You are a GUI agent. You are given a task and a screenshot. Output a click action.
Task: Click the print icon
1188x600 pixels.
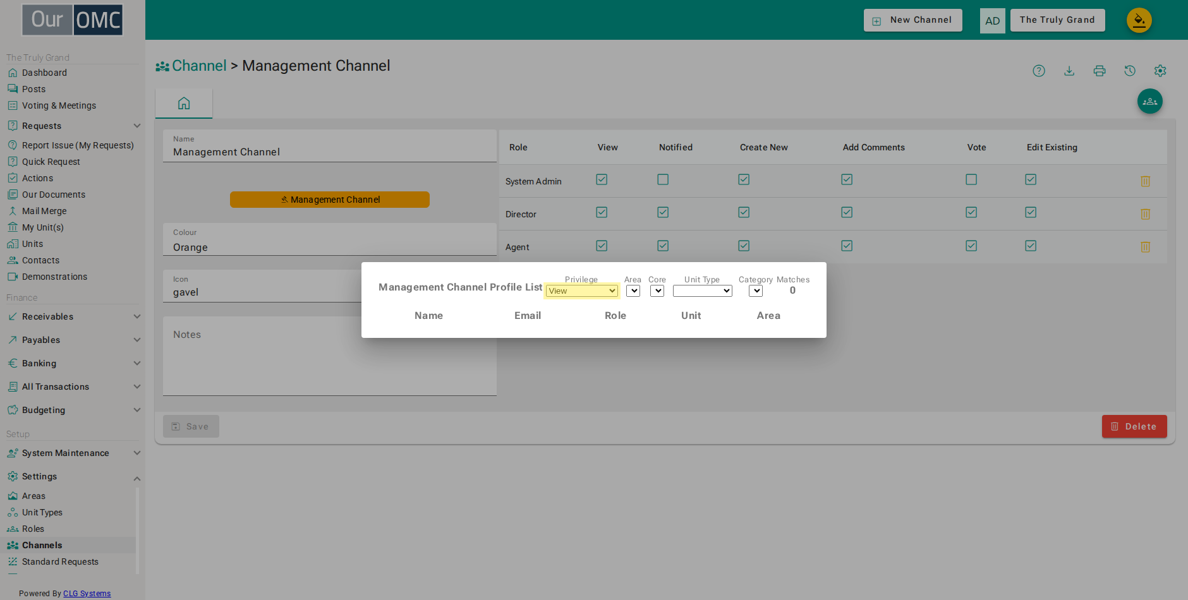click(1100, 71)
